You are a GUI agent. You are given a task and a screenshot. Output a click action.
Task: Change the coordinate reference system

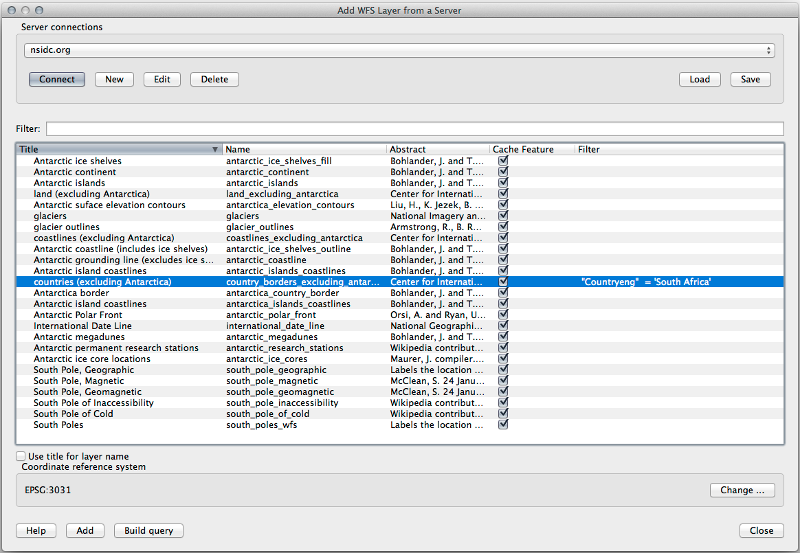pyautogui.click(x=742, y=490)
